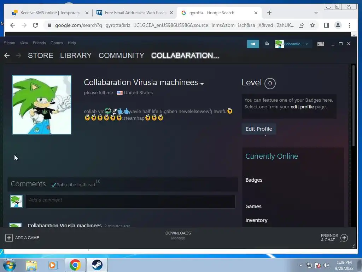Image resolution: width=362 pixels, height=272 pixels.
Task: Close the Receive SMS online tab
Action: (x=87, y=13)
